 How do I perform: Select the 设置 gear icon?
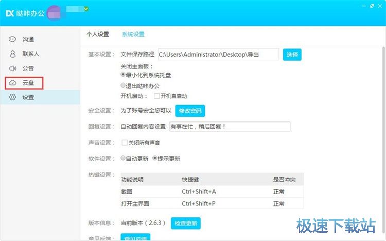pos(12,97)
